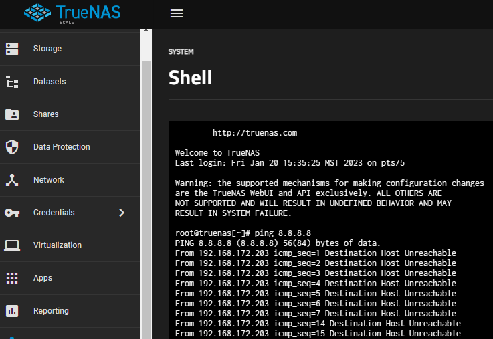This screenshot has height=339, width=493.
Task: Click the Data Protection shield icon
Action: click(x=12, y=147)
